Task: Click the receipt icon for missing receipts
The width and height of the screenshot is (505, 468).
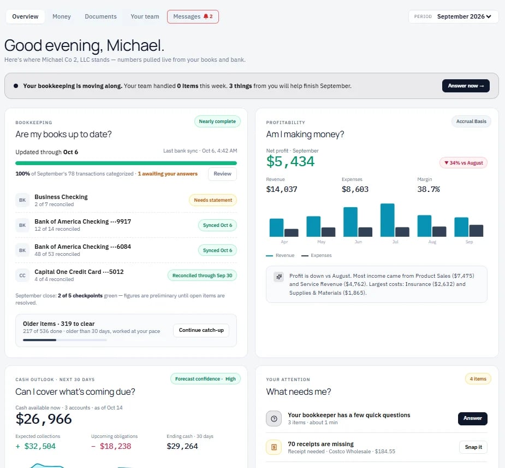Action: click(x=274, y=447)
